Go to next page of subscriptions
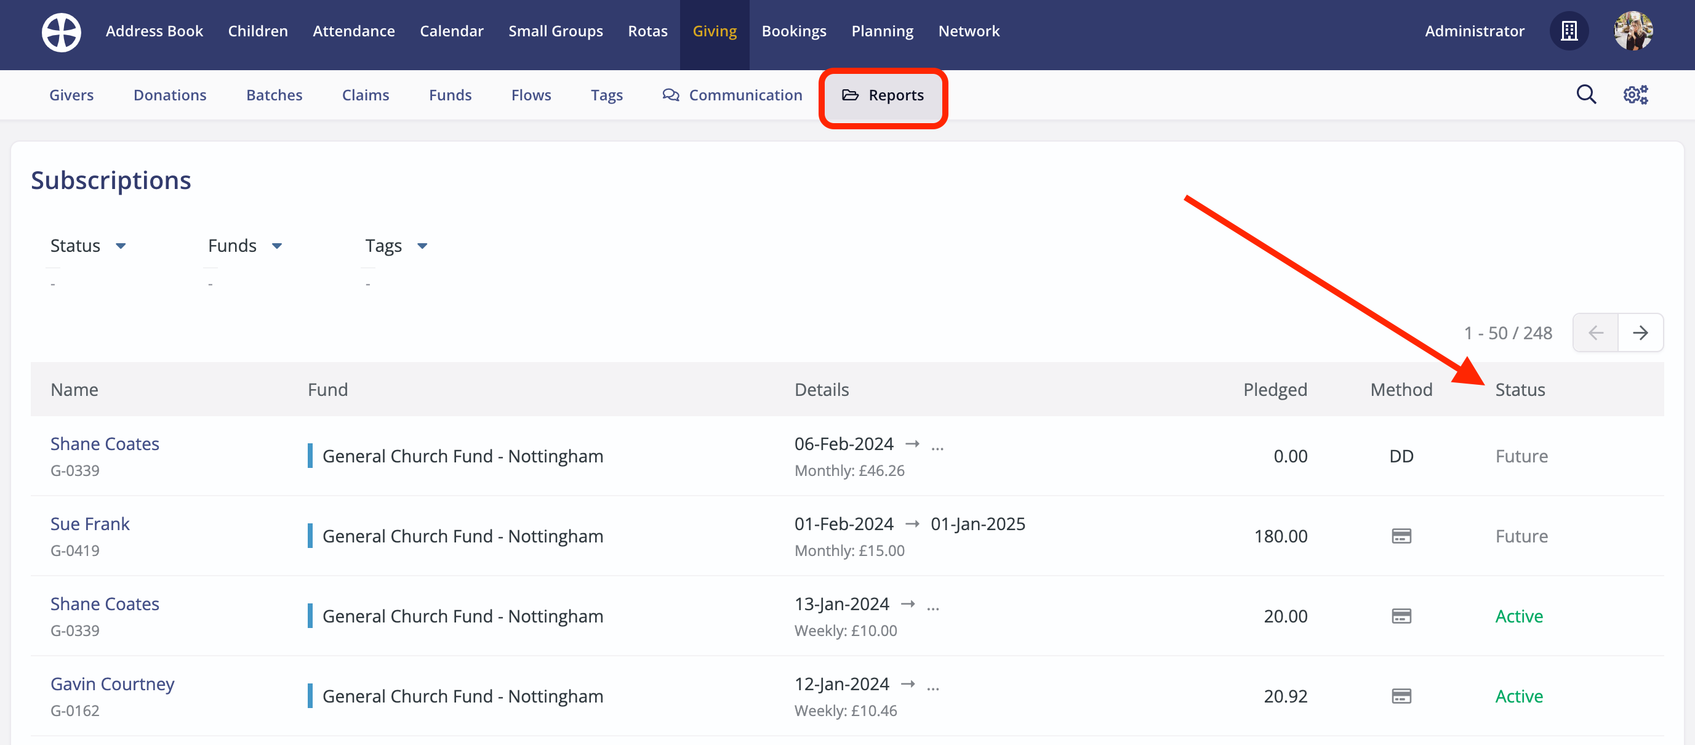This screenshot has height=745, width=1695. pos(1640,333)
